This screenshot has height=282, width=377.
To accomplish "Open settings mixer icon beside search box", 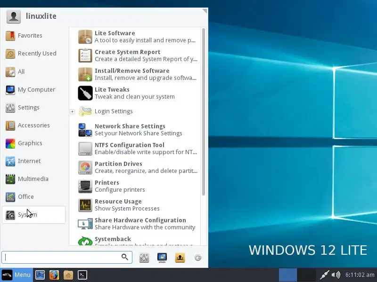I will tap(144, 258).
